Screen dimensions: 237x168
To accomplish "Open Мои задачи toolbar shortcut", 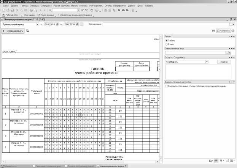I will click(28, 15).
